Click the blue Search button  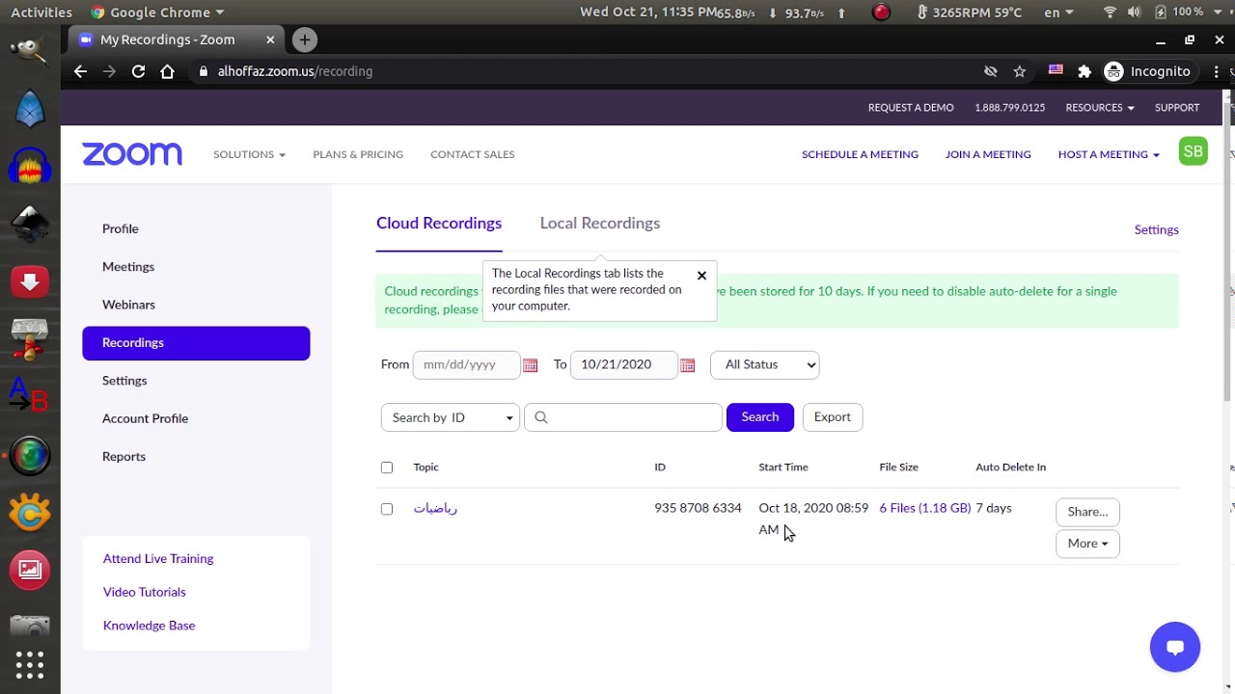point(759,417)
